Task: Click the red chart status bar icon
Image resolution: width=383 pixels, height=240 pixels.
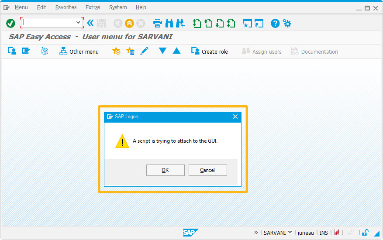Action: pyautogui.click(x=337, y=232)
